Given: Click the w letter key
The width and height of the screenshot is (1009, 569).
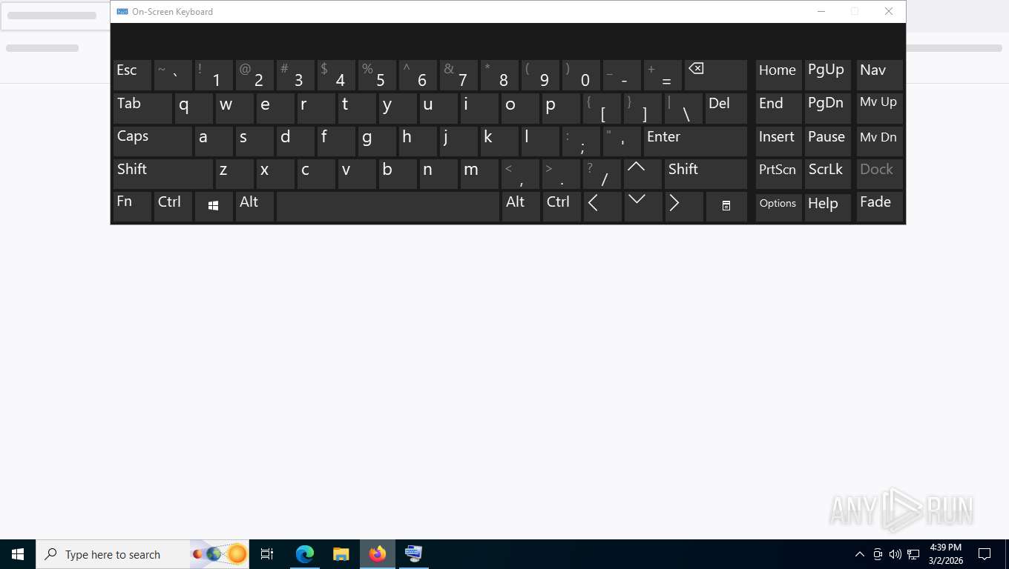Looking at the screenshot, I should (x=234, y=108).
